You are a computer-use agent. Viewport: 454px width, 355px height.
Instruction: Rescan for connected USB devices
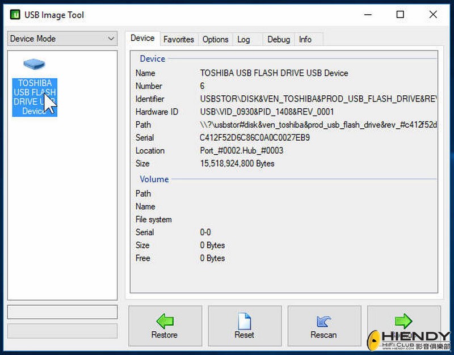click(x=323, y=326)
